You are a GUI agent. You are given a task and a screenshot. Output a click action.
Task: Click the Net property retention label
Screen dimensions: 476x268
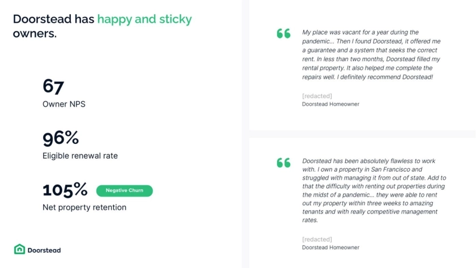(x=84, y=207)
